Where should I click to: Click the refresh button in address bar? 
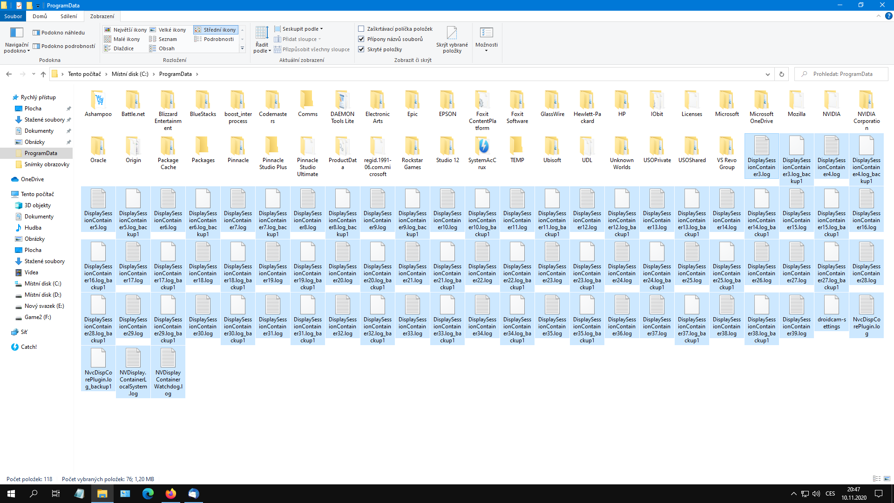click(x=782, y=74)
